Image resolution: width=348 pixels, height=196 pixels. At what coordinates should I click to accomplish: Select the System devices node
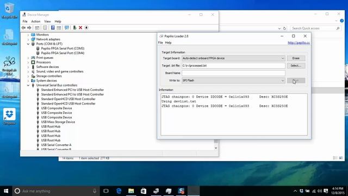(46, 81)
